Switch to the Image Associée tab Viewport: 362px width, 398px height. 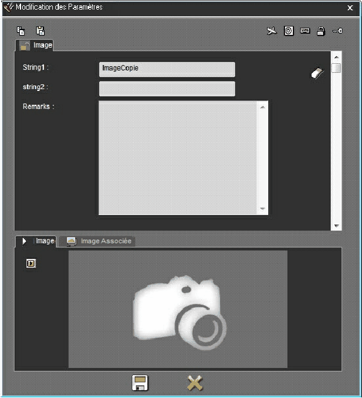[x=100, y=241]
